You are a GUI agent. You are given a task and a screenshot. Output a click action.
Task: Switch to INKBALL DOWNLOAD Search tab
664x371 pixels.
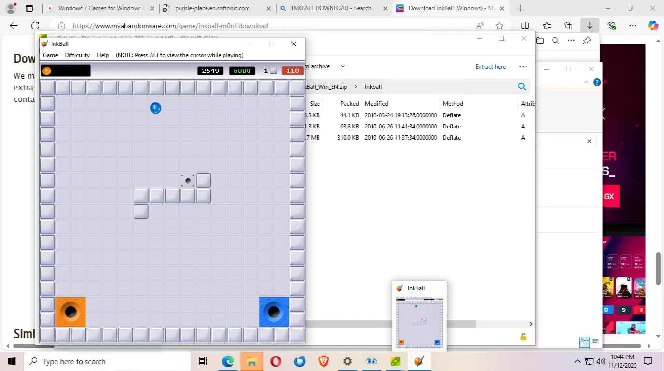click(334, 8)
